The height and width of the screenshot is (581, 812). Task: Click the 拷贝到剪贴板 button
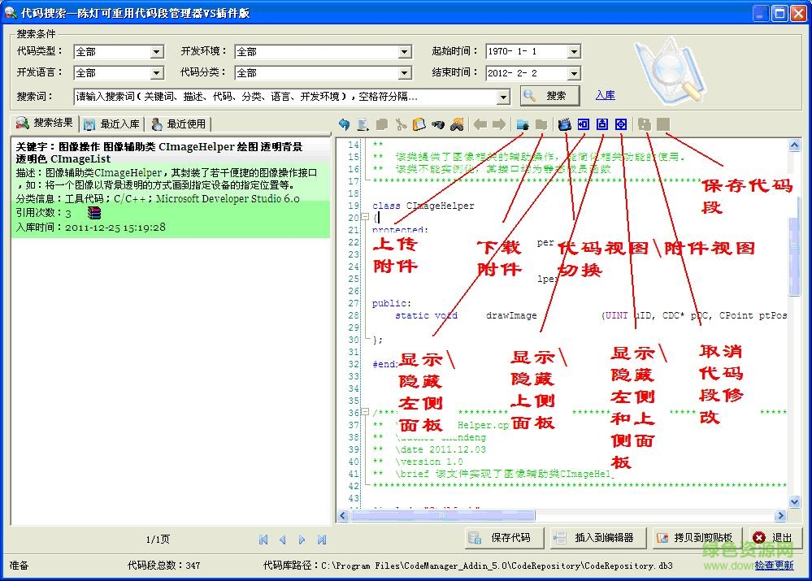pyautogui.click(x=697, y=538)
